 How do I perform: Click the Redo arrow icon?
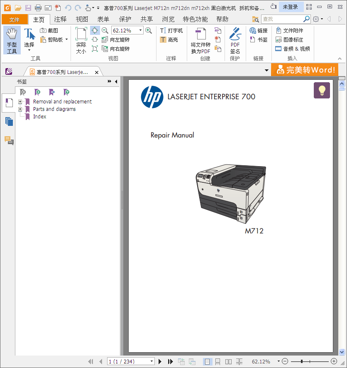pos(78,8)
